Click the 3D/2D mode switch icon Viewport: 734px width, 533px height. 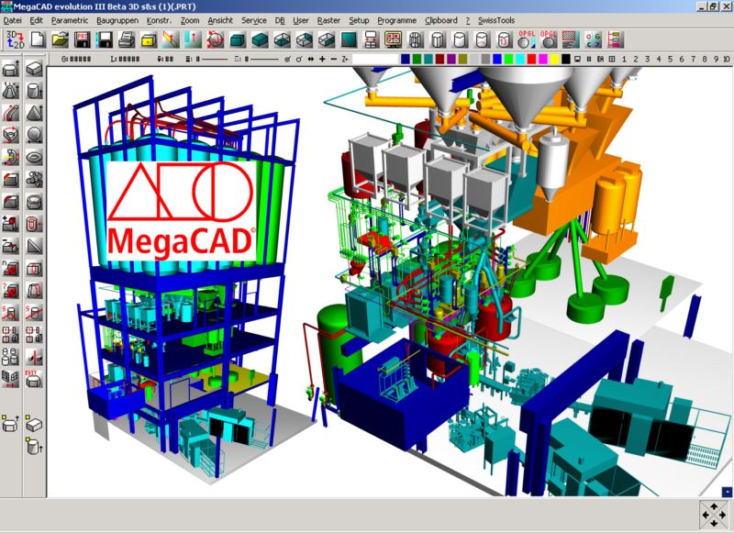[13, 39]
